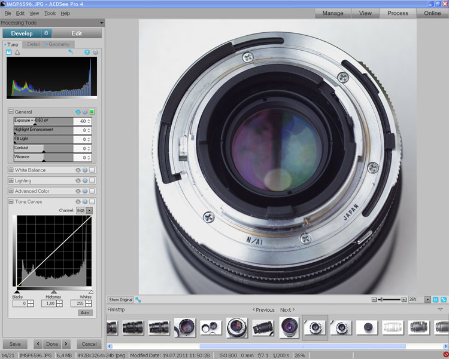Switch to the Geometry tab
Image resolution: width=449 pixels, height=359 pixels.
(57, 44)
